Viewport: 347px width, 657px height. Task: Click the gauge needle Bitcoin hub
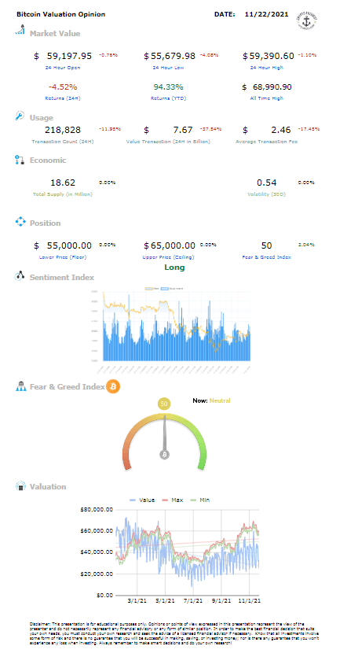click(164, 455)
